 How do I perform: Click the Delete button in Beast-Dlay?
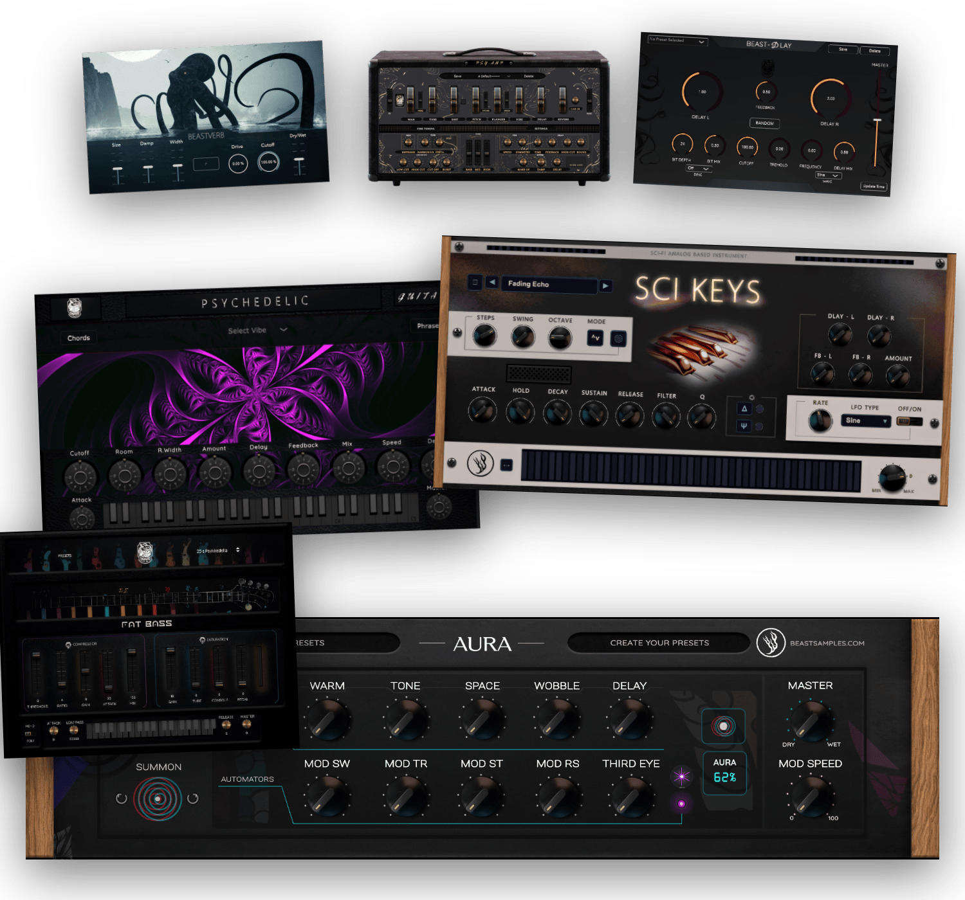tap(875, 50)
